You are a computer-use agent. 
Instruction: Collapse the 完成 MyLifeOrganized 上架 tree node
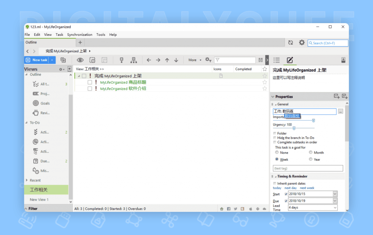pyautogui.click(x=79, y=76)
